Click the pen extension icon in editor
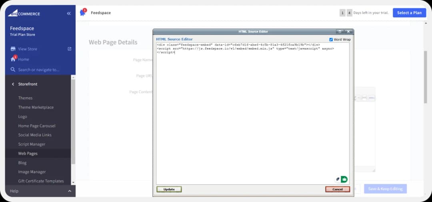The image size is (432, 202). tap(338, 179)
